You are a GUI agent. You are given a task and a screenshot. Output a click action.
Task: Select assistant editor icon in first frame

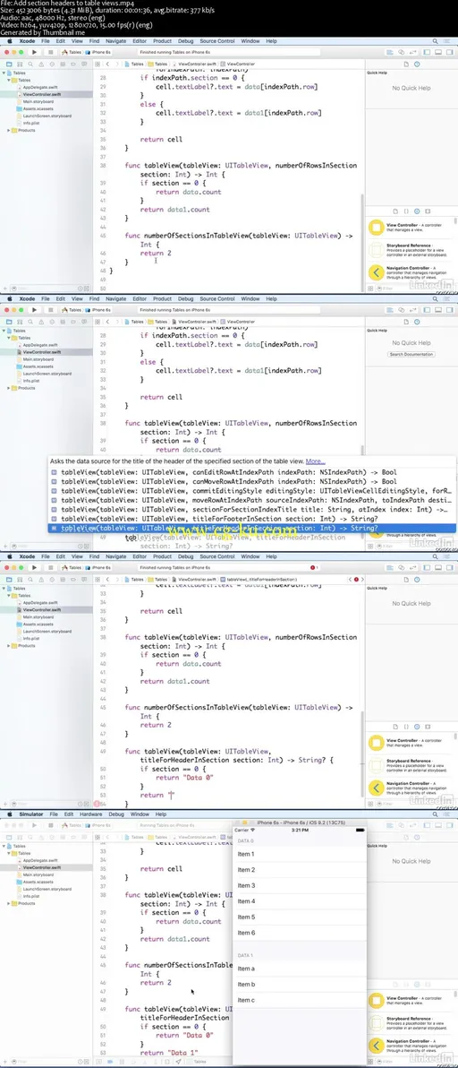pyautogui.click(x=402, y=52)
